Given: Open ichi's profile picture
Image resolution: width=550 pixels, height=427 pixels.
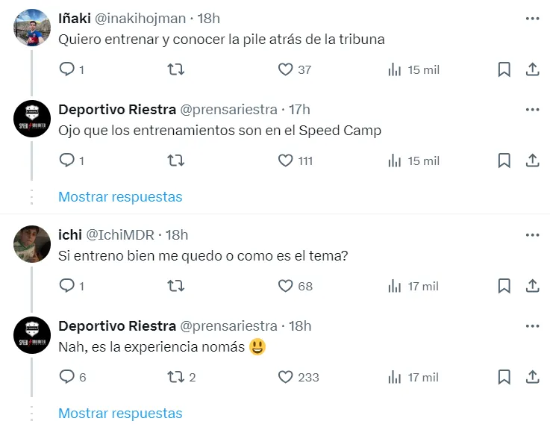Looking at the screenshot, I should (x=33, y=243).
